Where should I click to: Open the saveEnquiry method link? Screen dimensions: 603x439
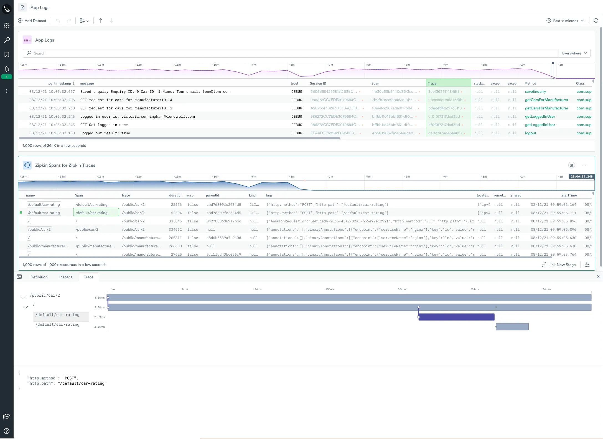[x=535, y=91]
